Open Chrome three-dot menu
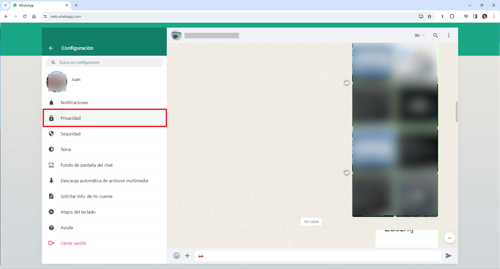The width and height of the screenshot is (500, 269). (494, 16)
